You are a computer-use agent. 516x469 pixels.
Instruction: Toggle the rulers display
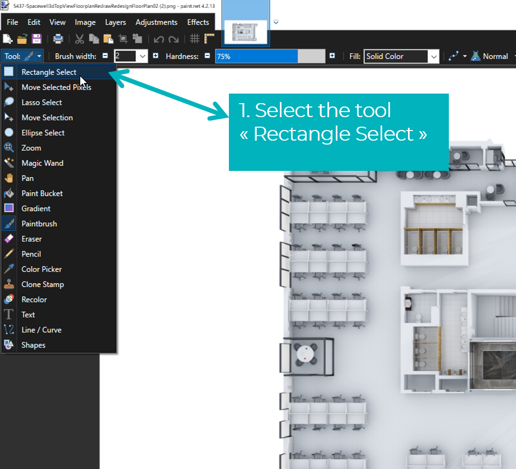tap(209, 39)
